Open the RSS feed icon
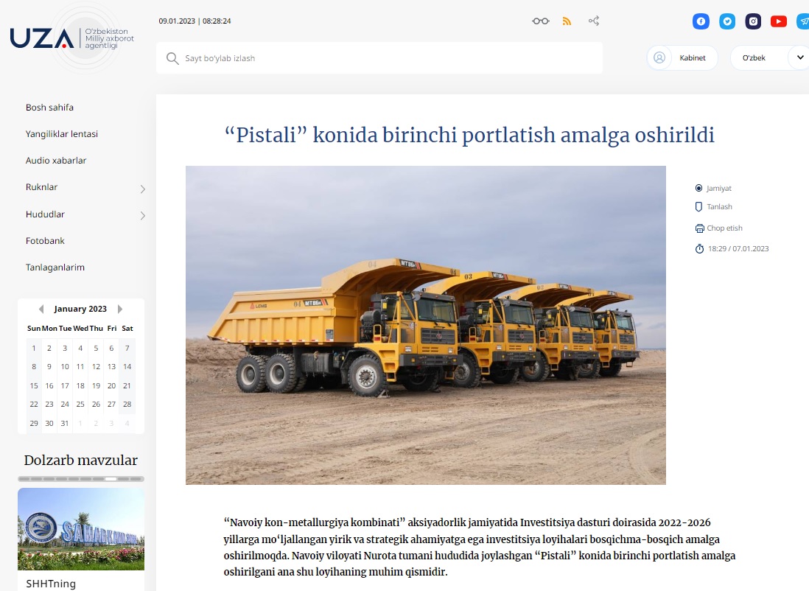Viewport: 809px width, 591px height. click(567, 21)
